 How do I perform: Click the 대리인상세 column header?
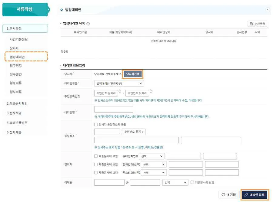pos(164,32)
